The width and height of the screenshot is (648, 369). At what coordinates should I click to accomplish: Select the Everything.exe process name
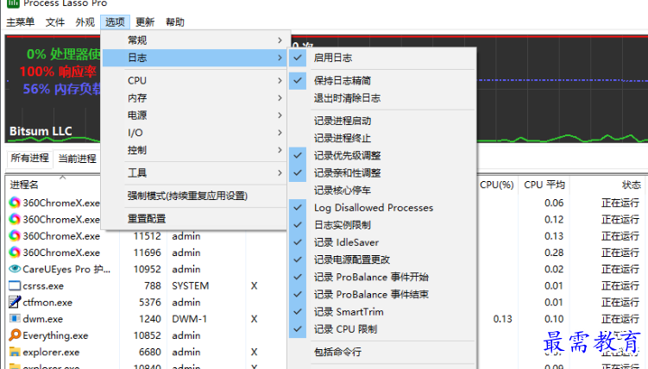click(55, 335)
